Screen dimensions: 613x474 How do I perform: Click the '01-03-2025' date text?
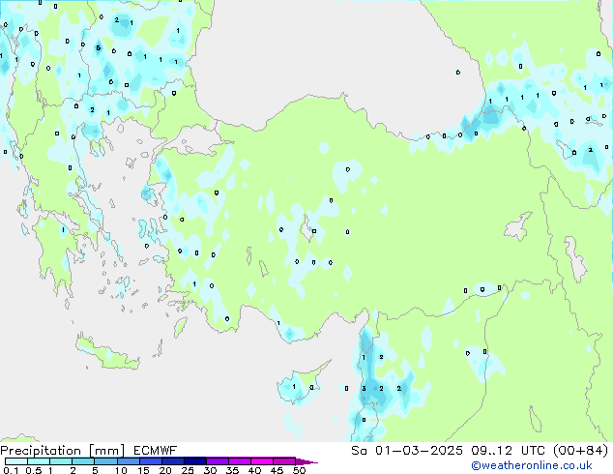419,451
